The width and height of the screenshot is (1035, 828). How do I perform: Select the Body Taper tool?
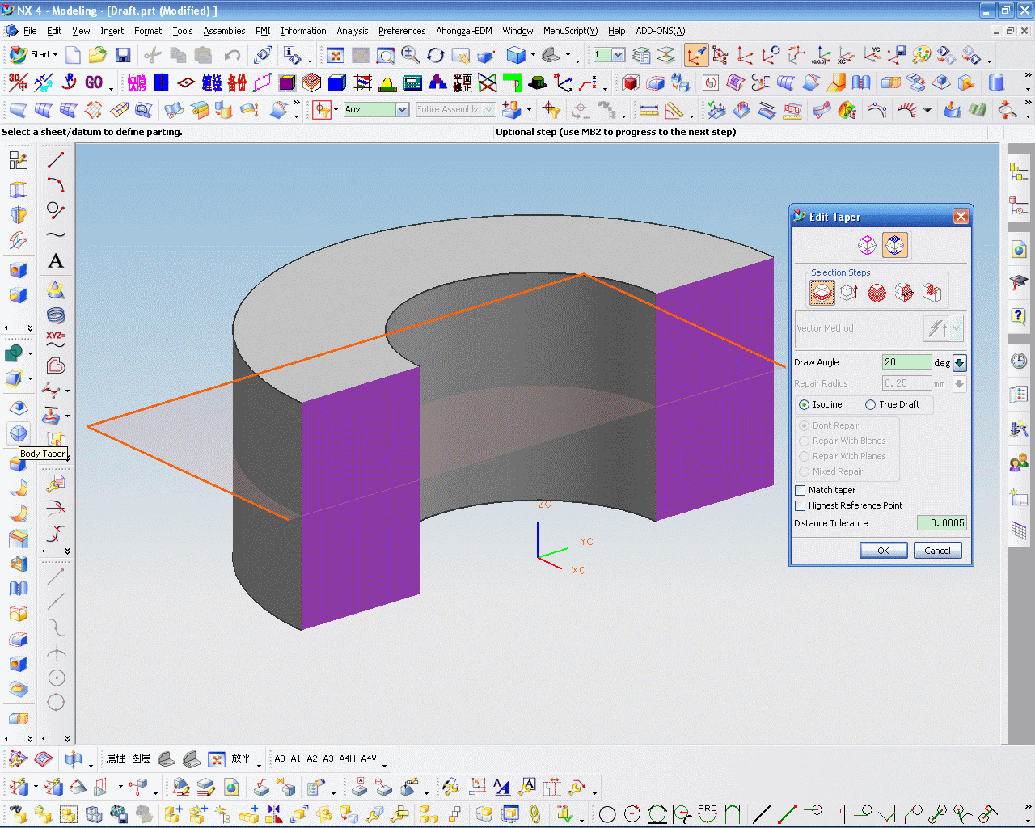click(19, 433)
